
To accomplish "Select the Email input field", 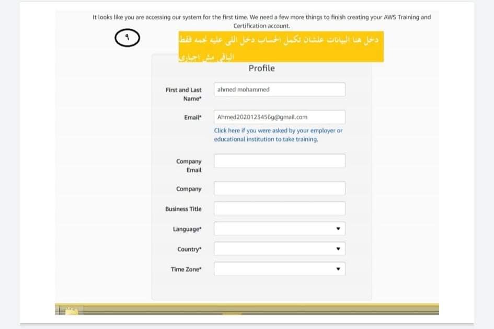I will point(280,117).
